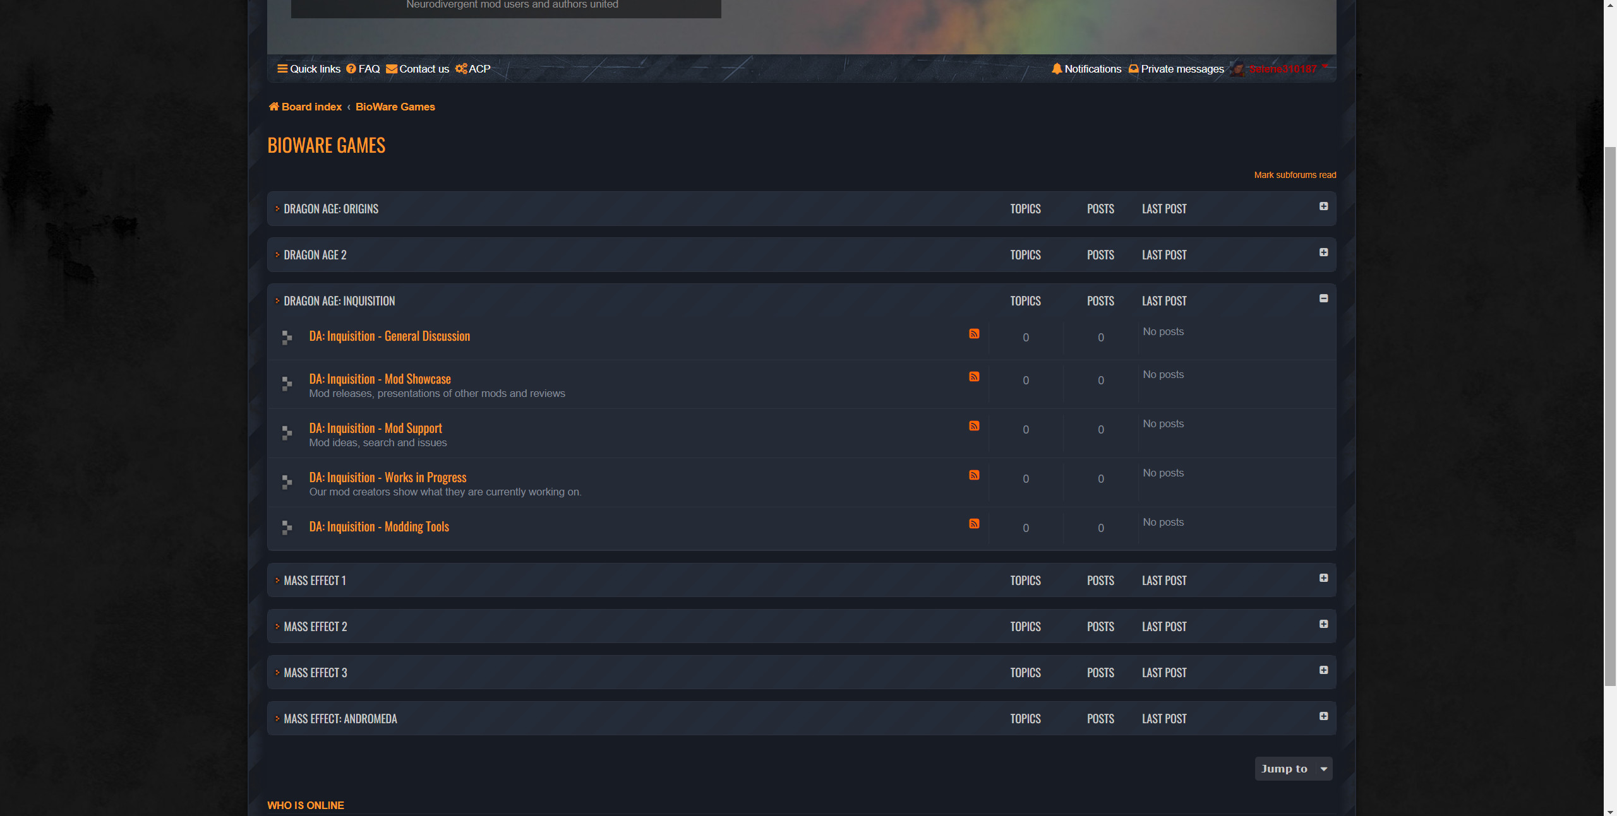Click forum status icon beside Mod Support
Screen dimensions: 1617x816
pyautogui.click(x=287, y=433)
